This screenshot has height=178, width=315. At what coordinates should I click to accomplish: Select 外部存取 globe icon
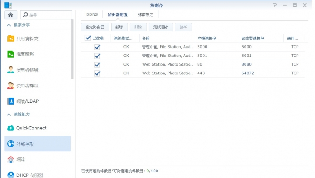pos(10,143)
